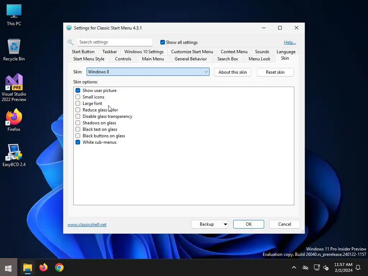The width and height of the screenshot is (368, 276).
Task: Show hidden system tray icons
Action: (294, 267)
